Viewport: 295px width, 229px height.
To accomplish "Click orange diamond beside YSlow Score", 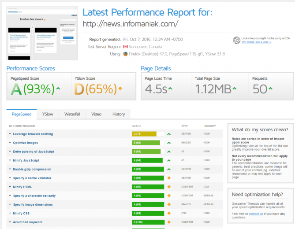I will pos(120,88).
